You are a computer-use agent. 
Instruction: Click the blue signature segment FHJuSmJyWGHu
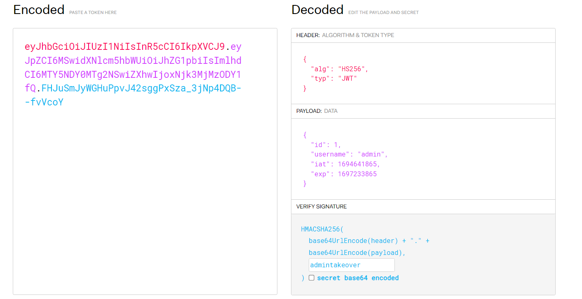(141, 89)
